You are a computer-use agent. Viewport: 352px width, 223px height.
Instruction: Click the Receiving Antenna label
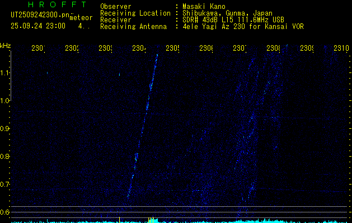pyautogui.click(x=133, y=27)
